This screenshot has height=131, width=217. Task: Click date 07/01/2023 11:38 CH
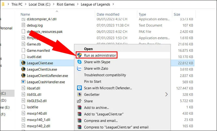tap(113, 25)
